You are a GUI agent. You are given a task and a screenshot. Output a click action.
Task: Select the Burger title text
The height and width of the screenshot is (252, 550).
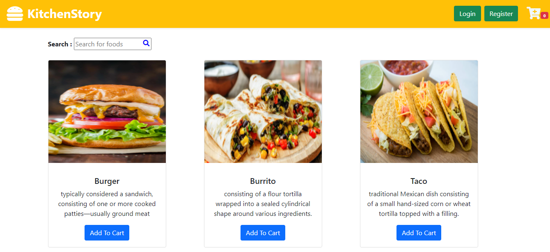(x=107, y=181)
